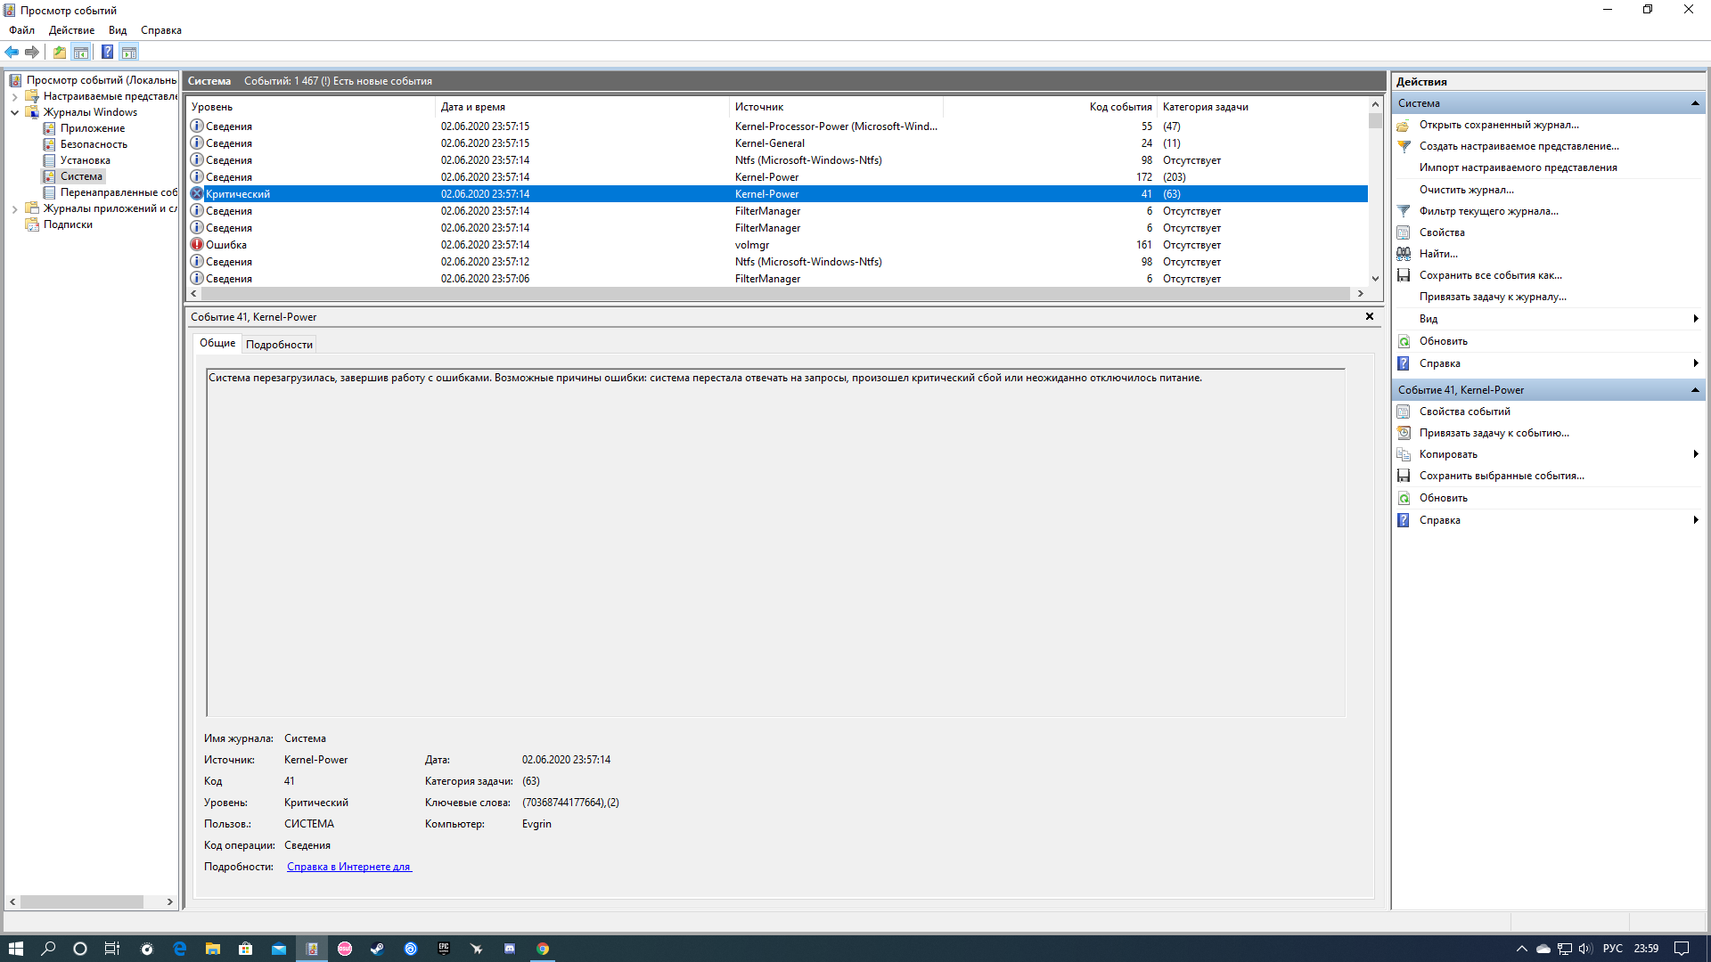The height and width of the screenshot is (962, 1711).
Task: Select the Ошибка volmgr event row
Action: (x=777, y=245)
